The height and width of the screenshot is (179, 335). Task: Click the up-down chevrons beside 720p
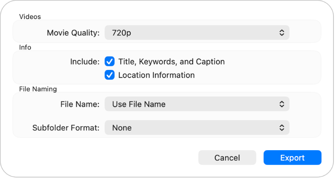coord(282,33)
